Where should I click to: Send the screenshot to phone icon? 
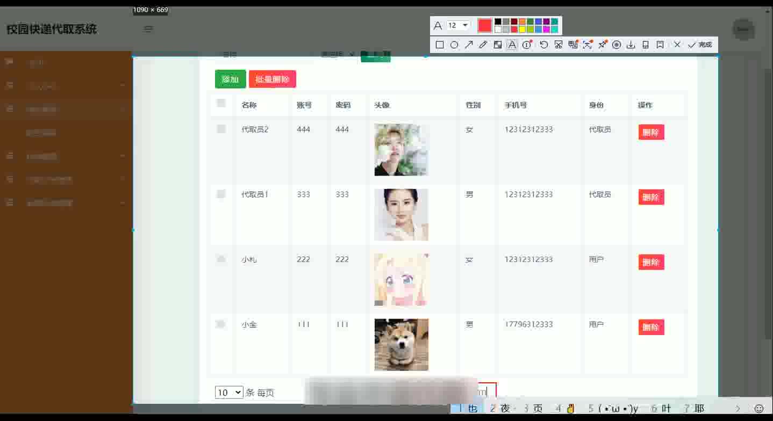(x=646, y=45)
